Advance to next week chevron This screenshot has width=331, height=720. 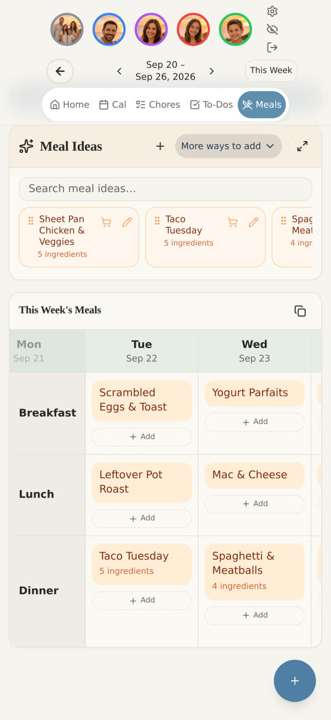pyautogui.click(x=211, y=71)
